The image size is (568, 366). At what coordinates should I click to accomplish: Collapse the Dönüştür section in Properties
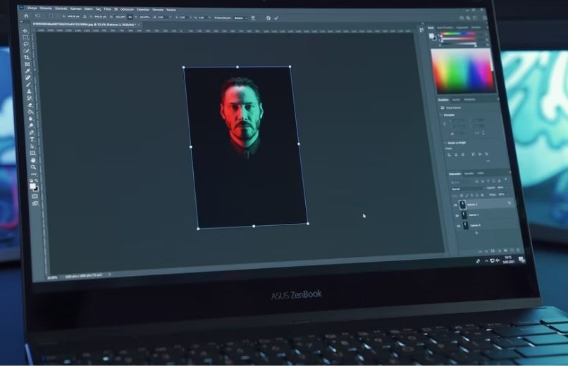(441, 115)
